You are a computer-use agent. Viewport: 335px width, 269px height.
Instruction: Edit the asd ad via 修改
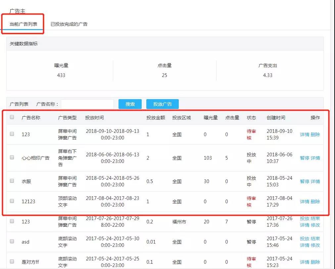pyautogui.click(x=315, y=245)
